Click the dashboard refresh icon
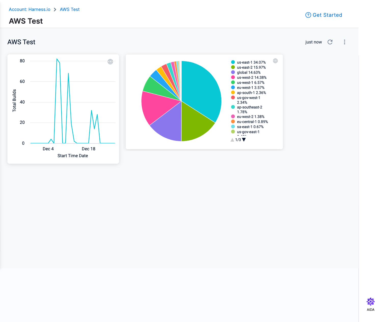The height and width of the screenshot is (322, 381). pyautogui.click(x=330, y=42)
